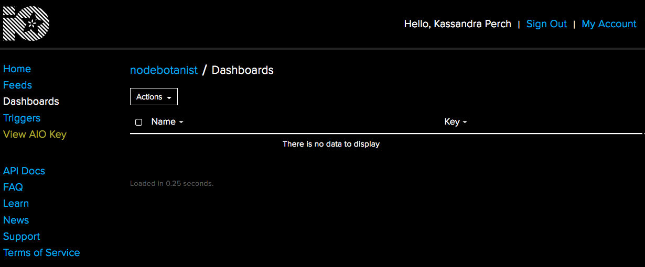
Task: Open Feeds from the sidebar
Action: tap(17, 85)
